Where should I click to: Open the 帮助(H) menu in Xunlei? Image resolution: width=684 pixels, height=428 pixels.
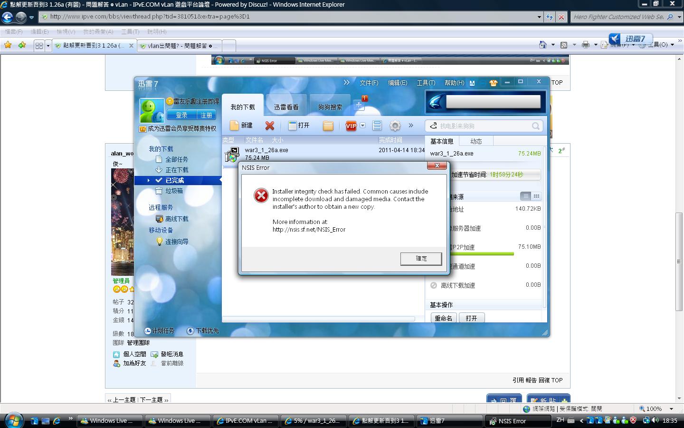[455, 83]
